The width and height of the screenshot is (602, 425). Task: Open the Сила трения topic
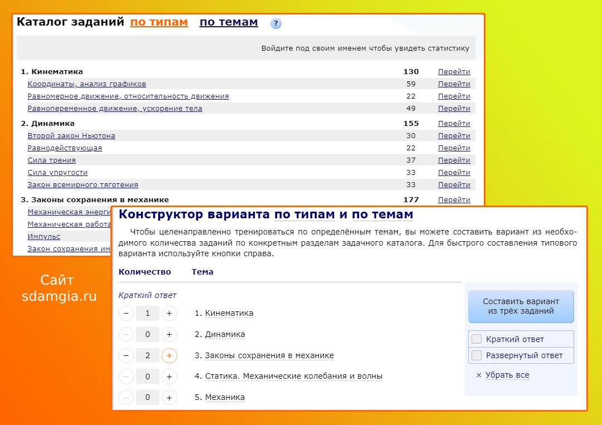[x=52, y=160]
